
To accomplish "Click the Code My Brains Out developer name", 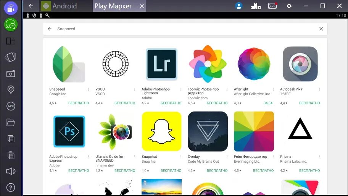I will [203, 162].
